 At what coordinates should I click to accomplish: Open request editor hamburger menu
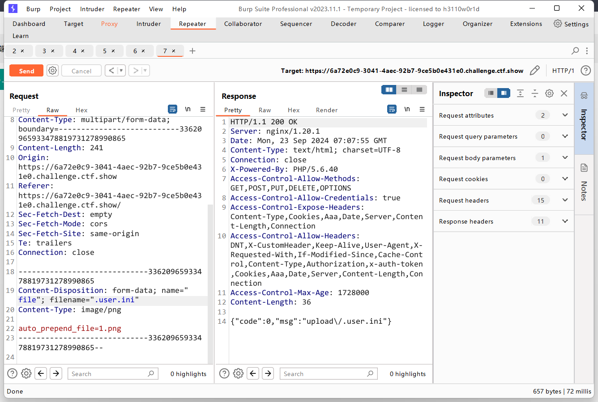203,109
